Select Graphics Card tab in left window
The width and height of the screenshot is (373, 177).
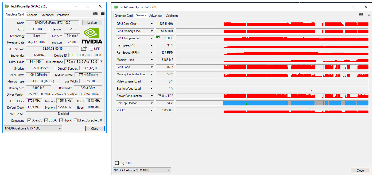point(15,14)
